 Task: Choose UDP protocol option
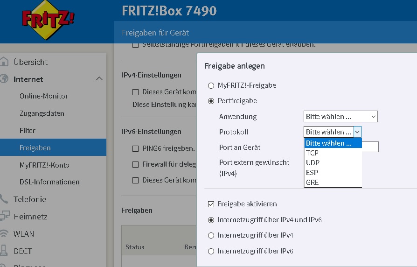point(333,162)
